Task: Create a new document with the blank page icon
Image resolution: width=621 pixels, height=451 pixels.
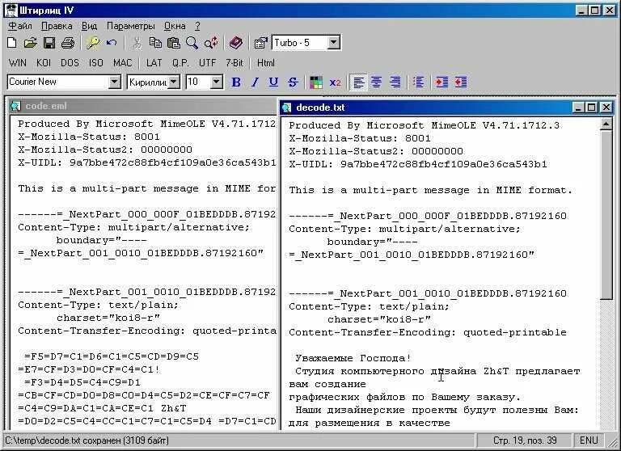Action: pos(12,42)
